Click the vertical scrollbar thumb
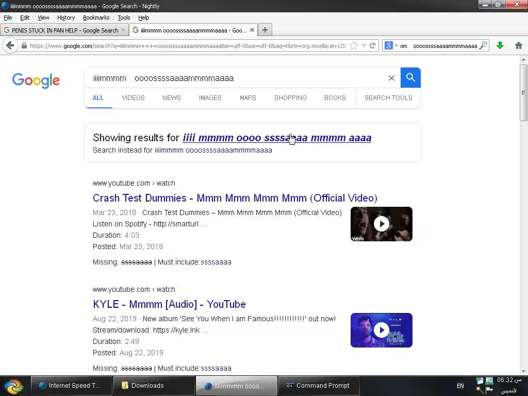This screenshot has height=396, width=528. pyautogui.click(x=523, y=93)
